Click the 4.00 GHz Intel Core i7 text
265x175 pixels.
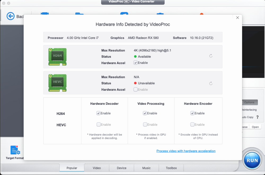tap(83, 38)
